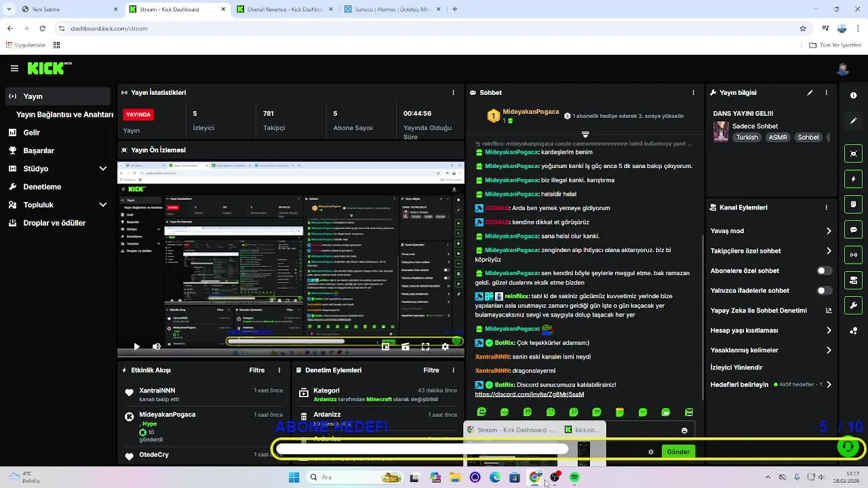Open the discord.com invite link in chat
This screenshot has width=868, height=488.
point(529,394)
